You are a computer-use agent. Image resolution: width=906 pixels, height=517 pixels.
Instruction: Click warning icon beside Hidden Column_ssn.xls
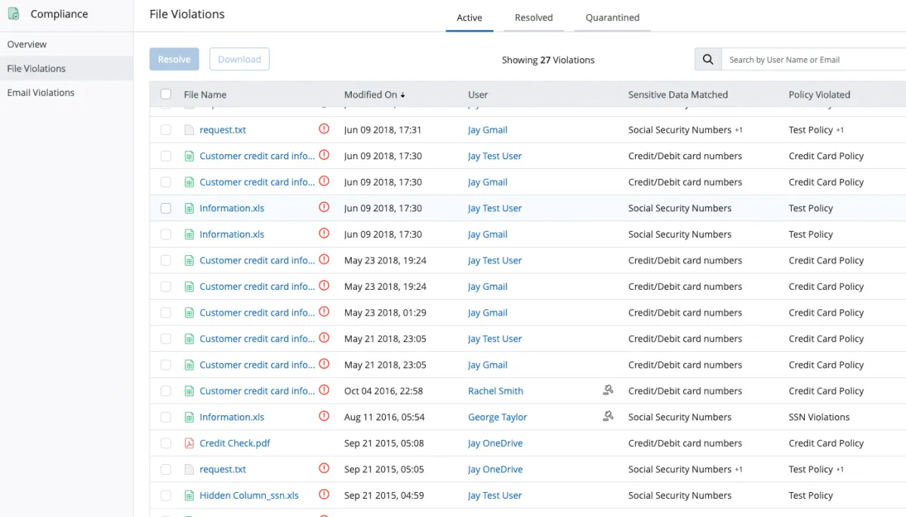pos(324,495)
